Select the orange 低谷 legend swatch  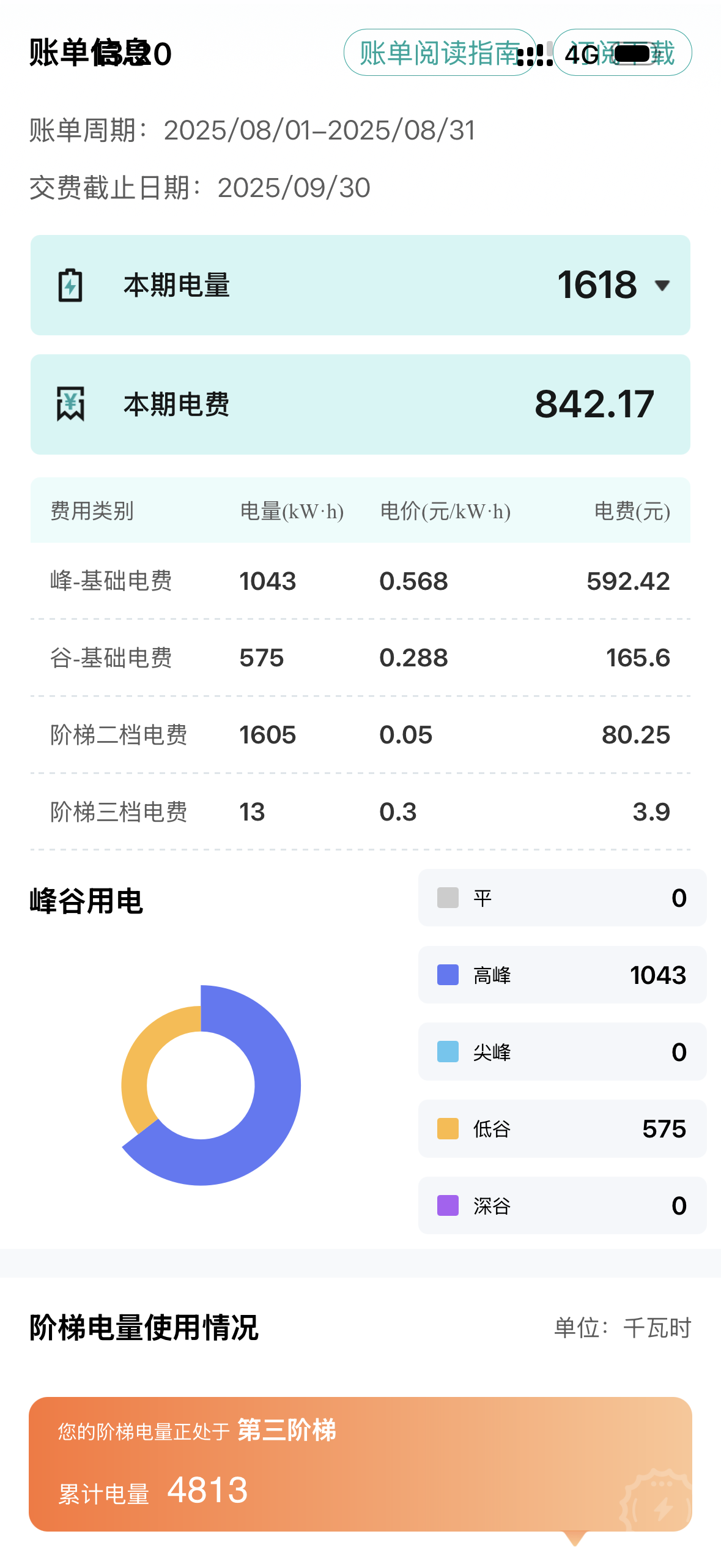(448, 1129)
